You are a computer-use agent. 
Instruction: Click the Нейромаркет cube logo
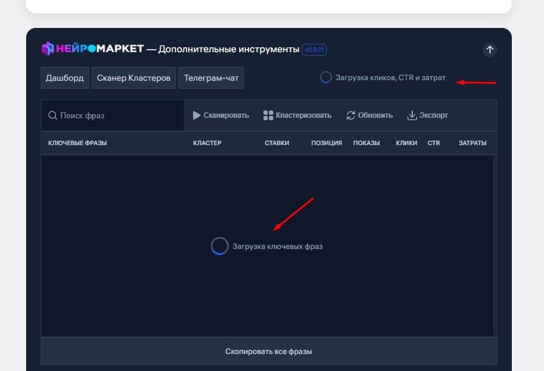click(47, 49)
